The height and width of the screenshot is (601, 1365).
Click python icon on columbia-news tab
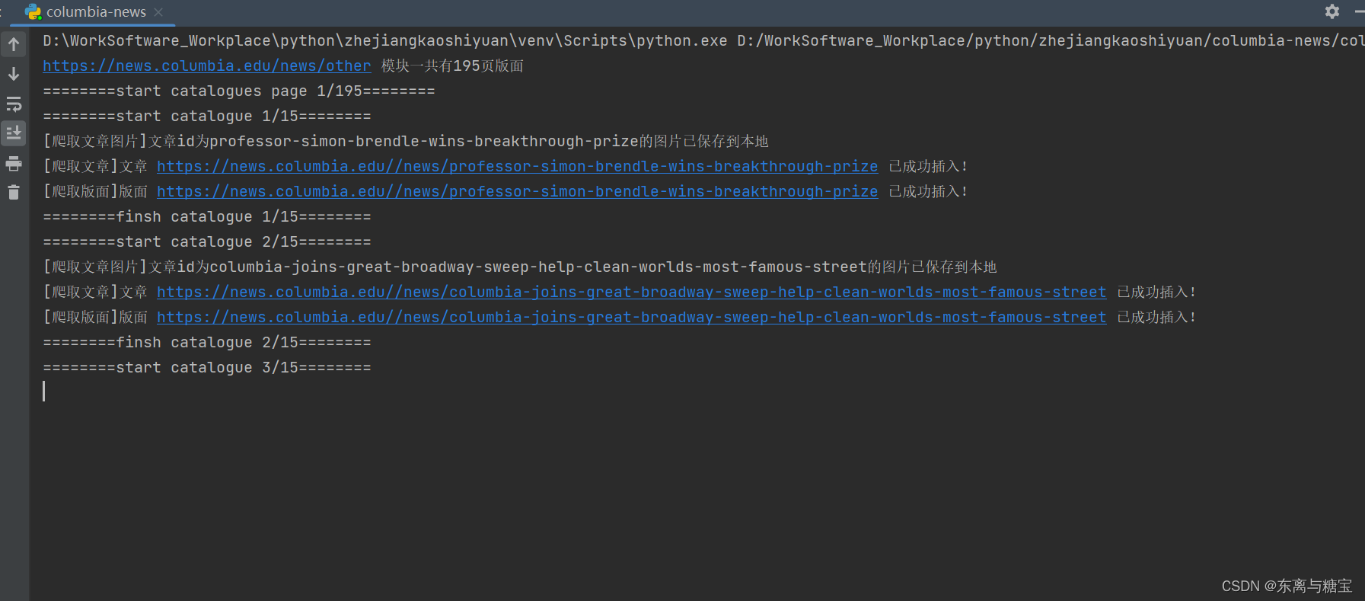[x=33, y=11]
